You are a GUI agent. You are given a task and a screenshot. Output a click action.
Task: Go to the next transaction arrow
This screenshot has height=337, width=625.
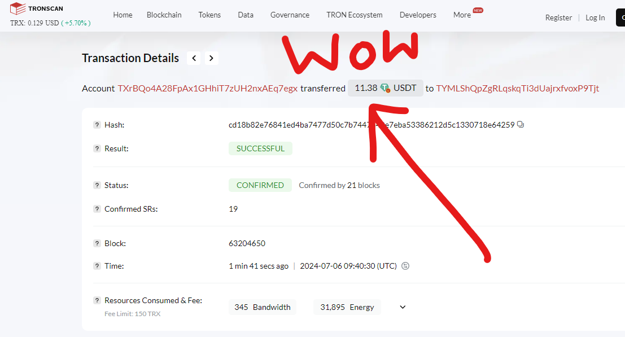[x=211, y=58]
